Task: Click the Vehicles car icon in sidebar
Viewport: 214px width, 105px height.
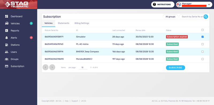Action: tap(6, 24)
